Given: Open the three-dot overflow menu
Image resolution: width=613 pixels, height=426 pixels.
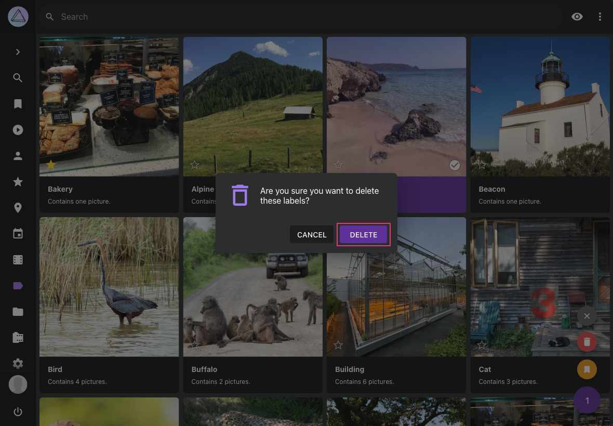Looking at the screenshot, I should click(600, 17).
